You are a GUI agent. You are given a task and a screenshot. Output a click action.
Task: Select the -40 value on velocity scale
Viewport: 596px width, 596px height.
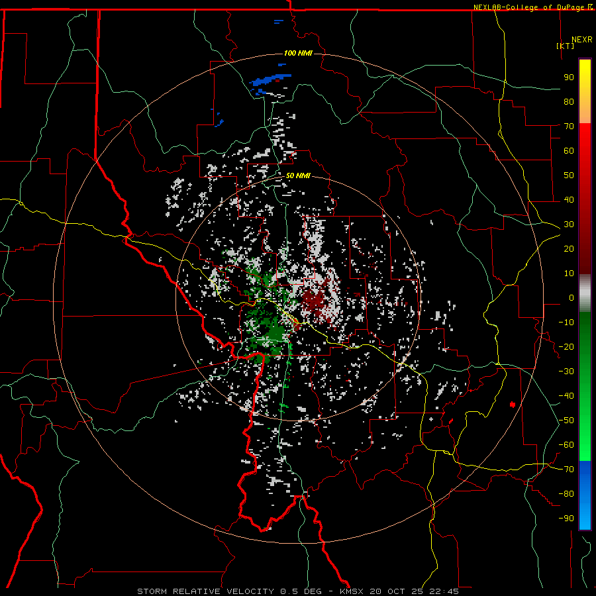click(566, 396)
